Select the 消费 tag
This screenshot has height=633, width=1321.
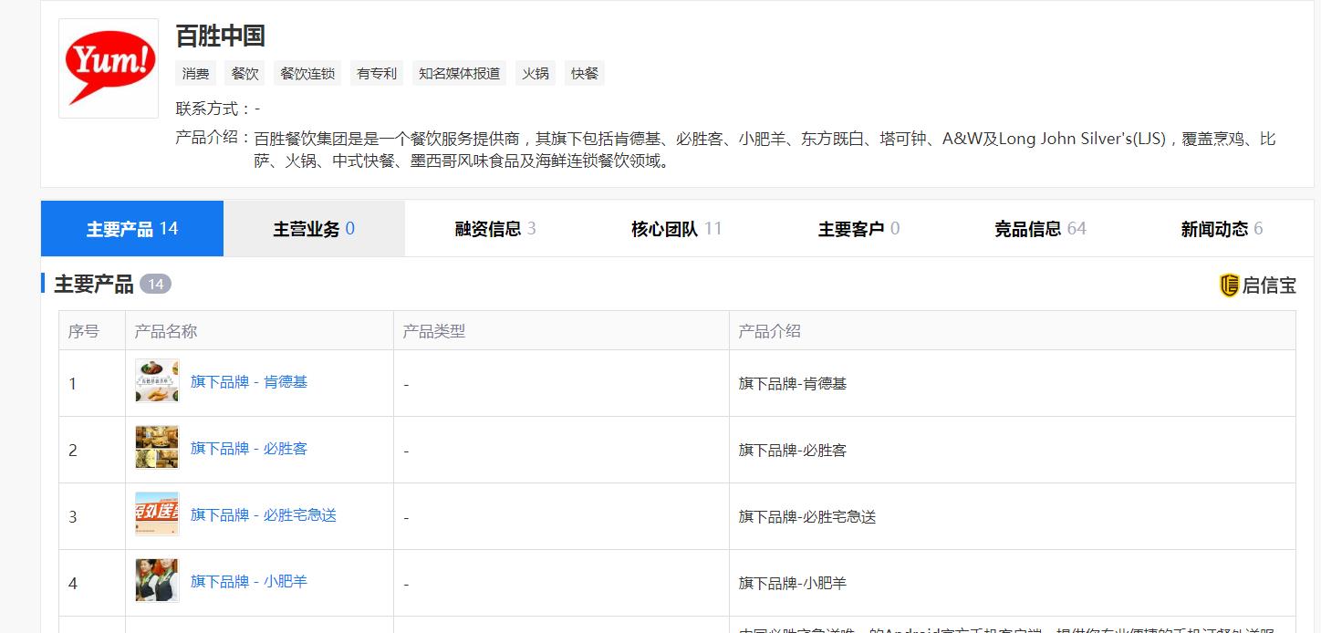tap(195, 74)
